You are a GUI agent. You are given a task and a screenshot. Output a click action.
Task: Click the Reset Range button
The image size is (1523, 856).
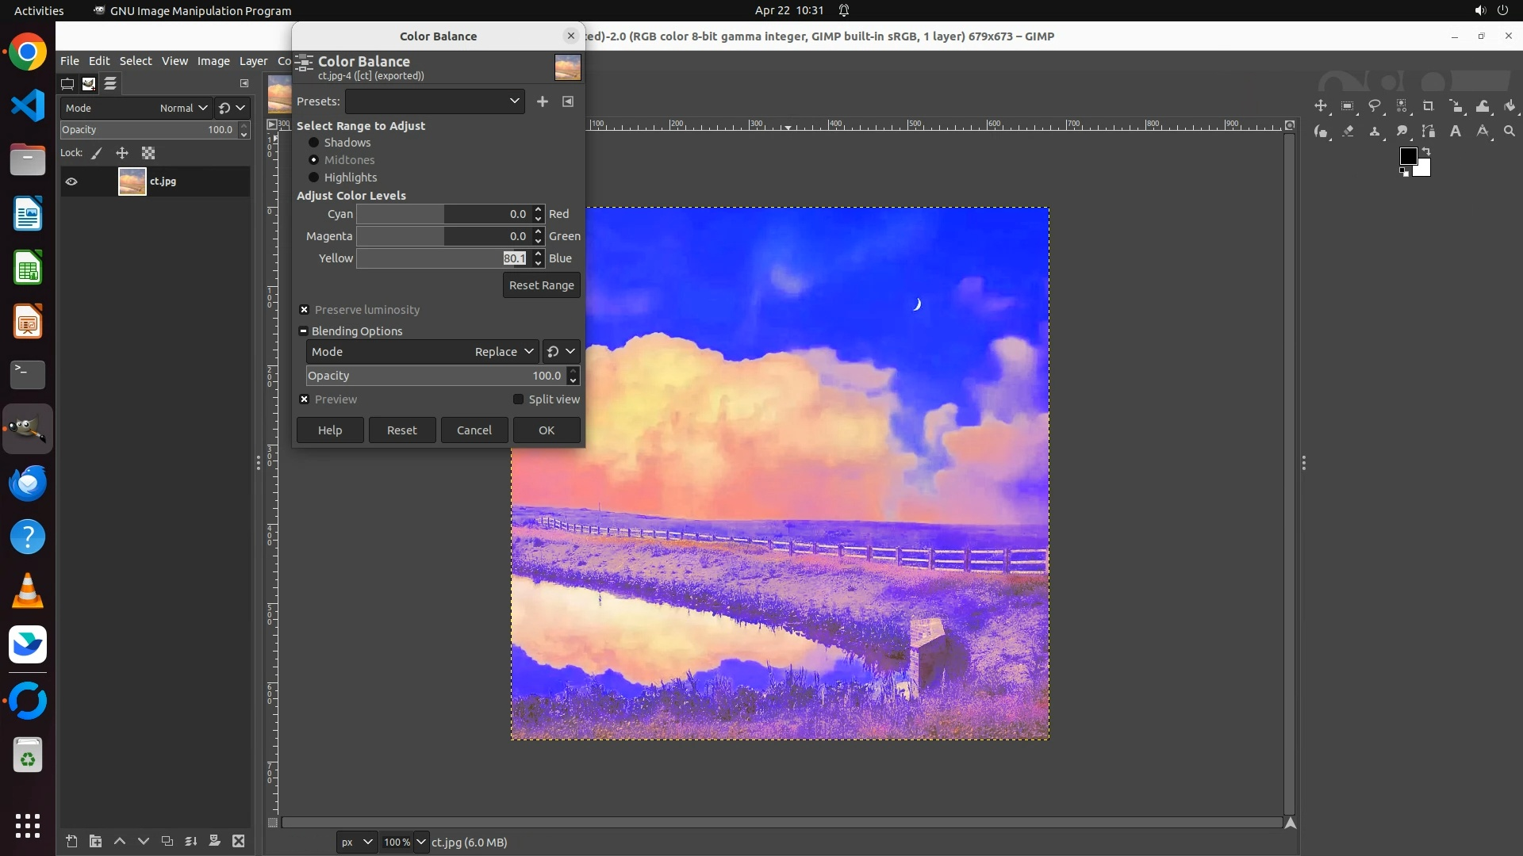click(x=541, y=285)
